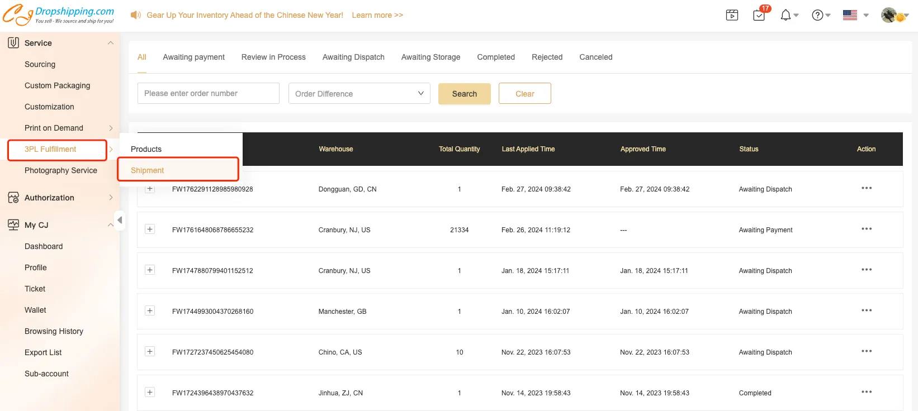This screenshot has height=411, width=918.
Task: Open the user avatar profile menu
Action: tap(889, 15)
